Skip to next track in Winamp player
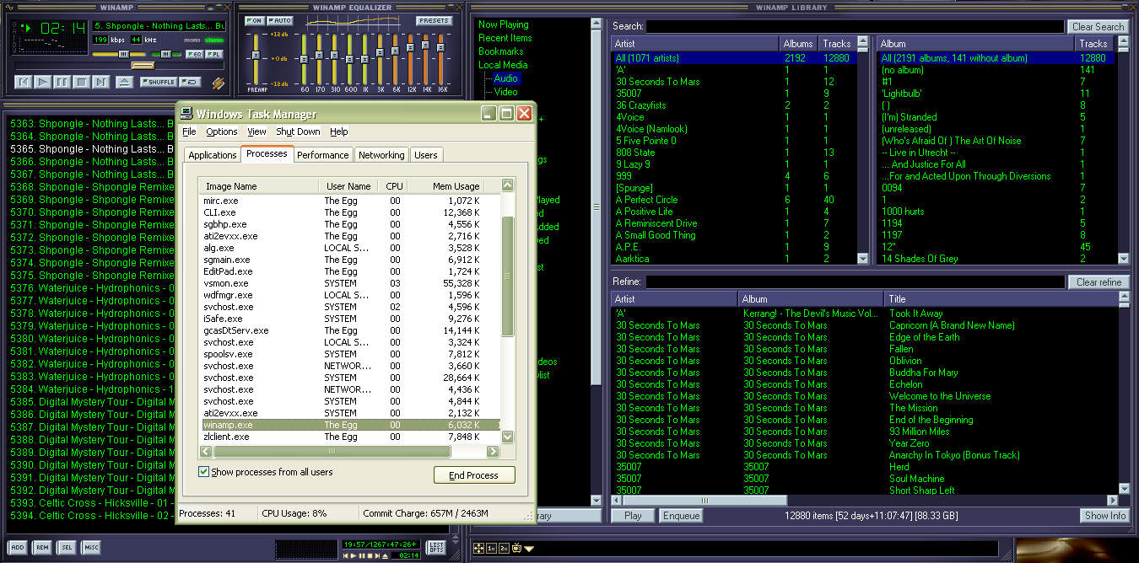This screenshot has width=1139, height=563. 100,82
